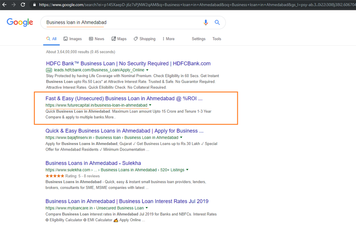Click leads.hdfcbank.com/Business_Loan/Apply_Online URL
The width and height of the screenshot is (356, 226).
pyautogui.click(x=99, y=70)
